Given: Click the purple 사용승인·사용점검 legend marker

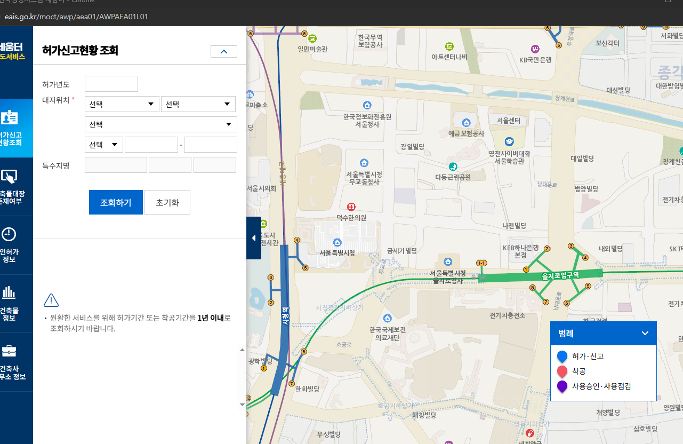Looking at the screenshot, I should [561, 386].
